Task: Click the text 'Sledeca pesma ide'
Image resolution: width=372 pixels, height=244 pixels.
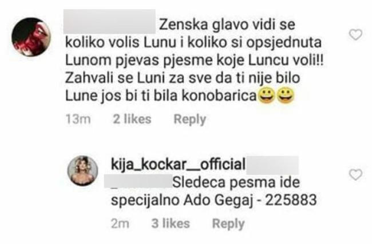Action: coord(236,182)
